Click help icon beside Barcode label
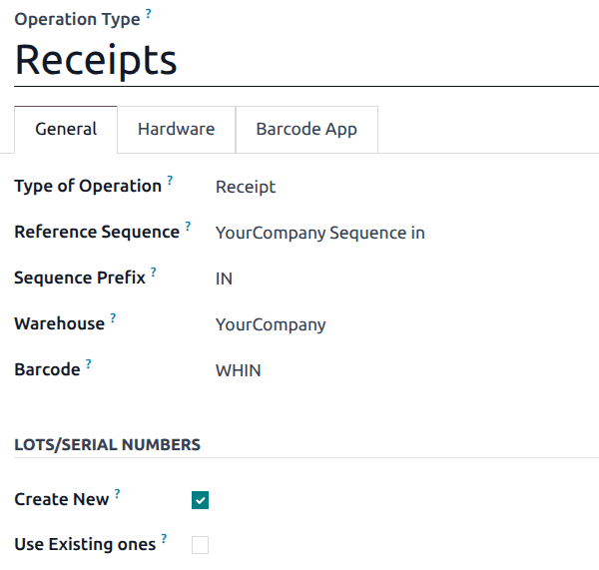 pos(89,364)
